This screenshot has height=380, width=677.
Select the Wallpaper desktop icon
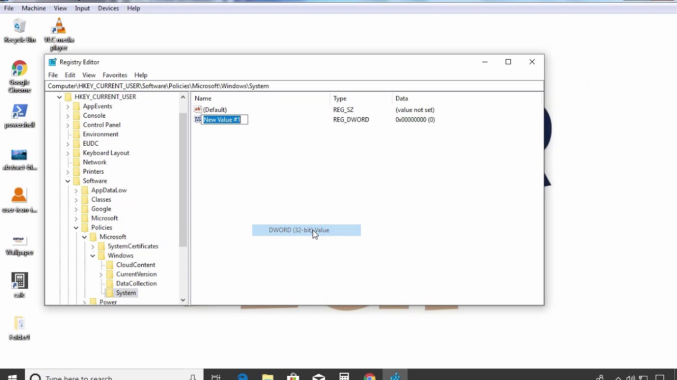tap(20, 245)
